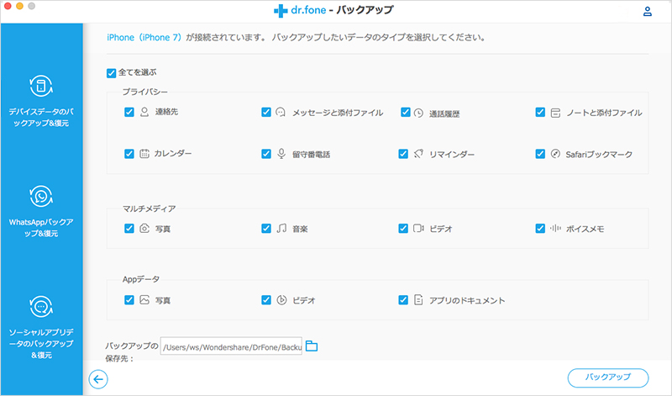Uncheck the reminders (リマインダー) checkbox
Screen dimensions: 672x396
pyautogui.click(x=403, y=154)
